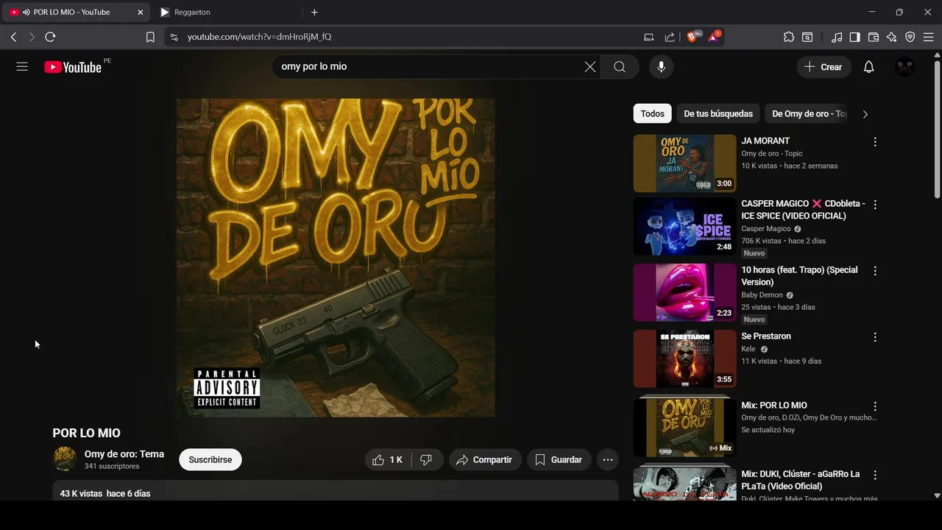
Task: Open the YouTube guide hamburger menu
Action: (22, 67)
